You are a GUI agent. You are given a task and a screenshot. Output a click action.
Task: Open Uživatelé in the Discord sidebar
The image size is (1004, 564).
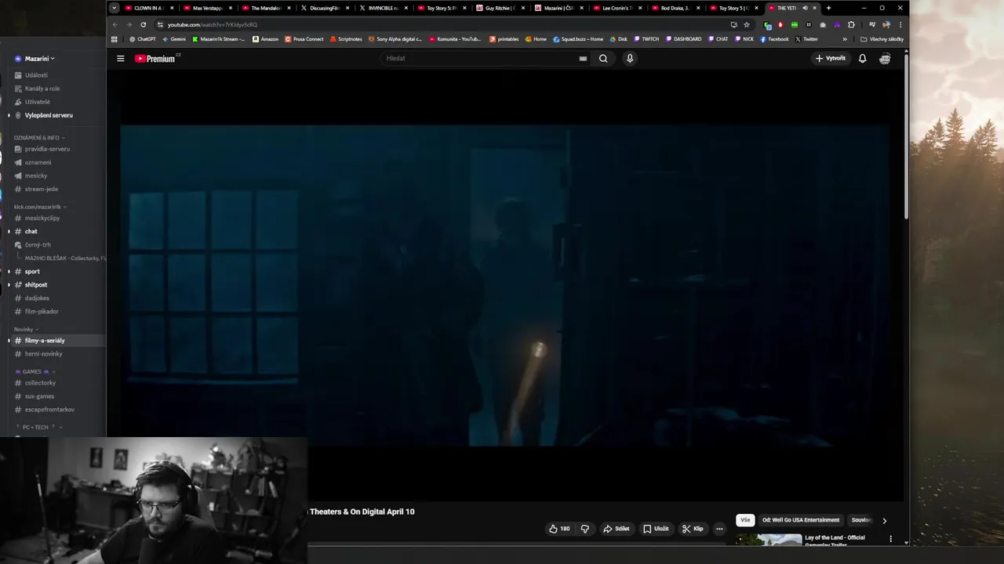pos(37,102)
